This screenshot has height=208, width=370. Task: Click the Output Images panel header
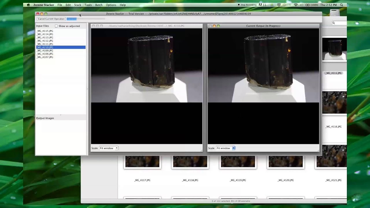point(61,118)
